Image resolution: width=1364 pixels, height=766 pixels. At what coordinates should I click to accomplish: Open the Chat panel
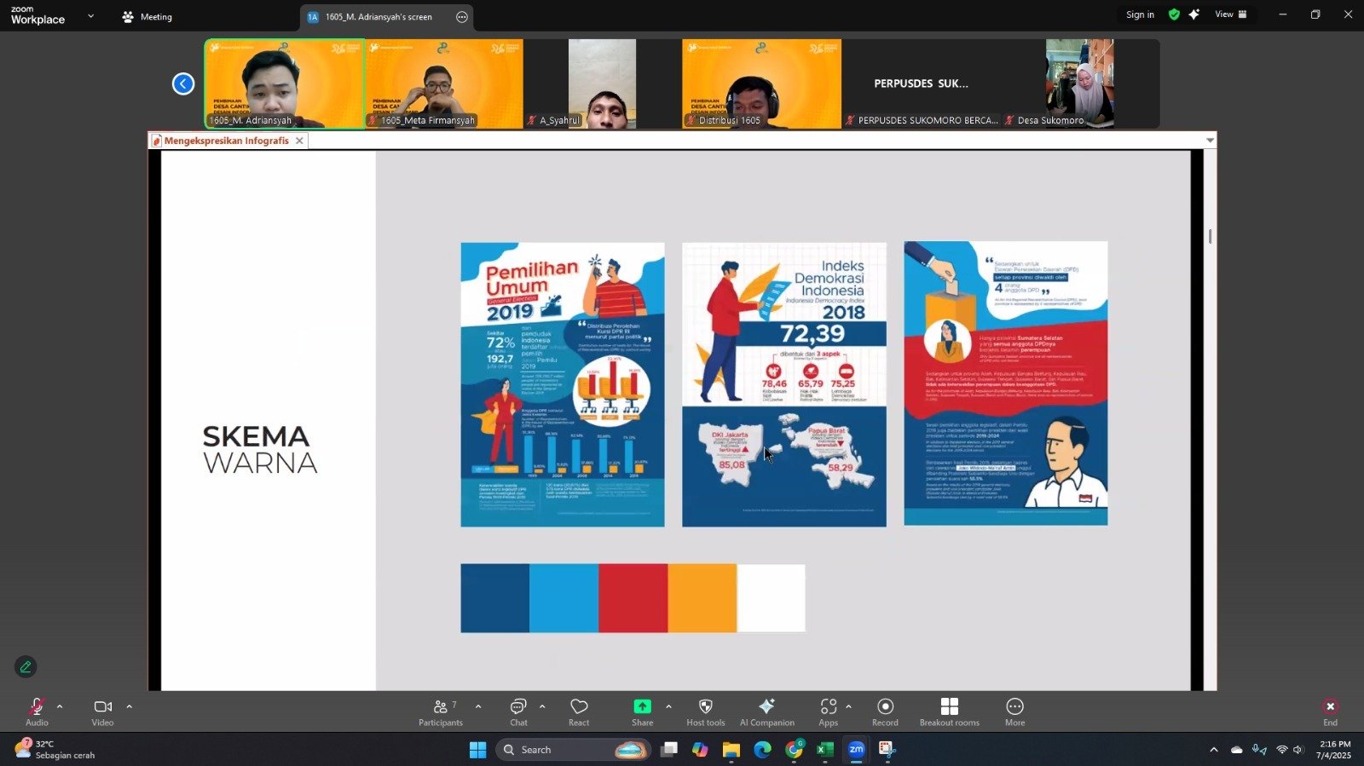pos(518,711)
